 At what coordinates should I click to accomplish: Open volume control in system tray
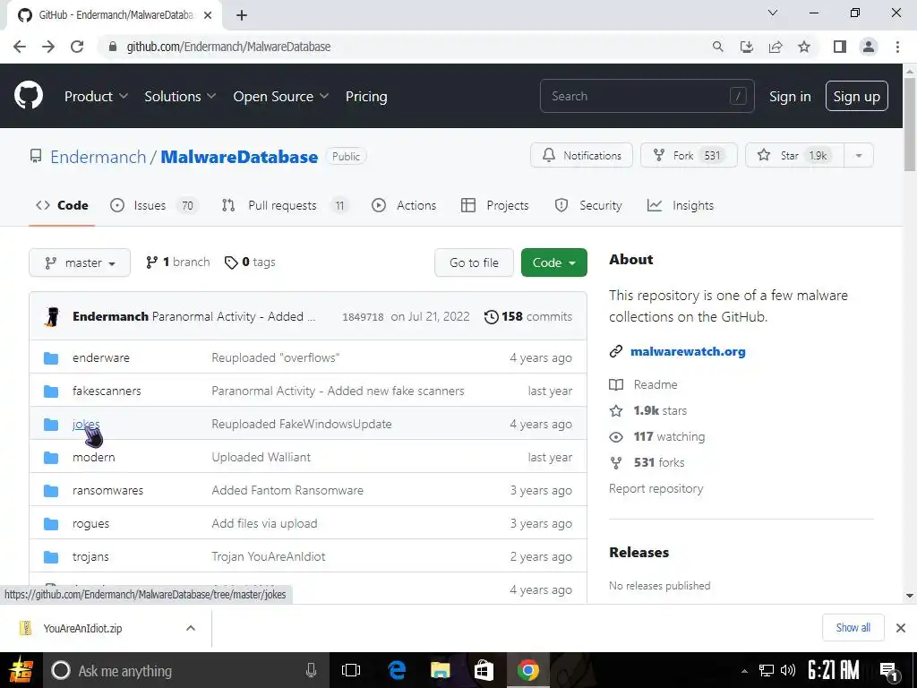(788, 670)
